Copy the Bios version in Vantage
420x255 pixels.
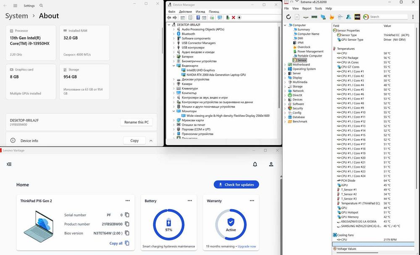[127, 233]
